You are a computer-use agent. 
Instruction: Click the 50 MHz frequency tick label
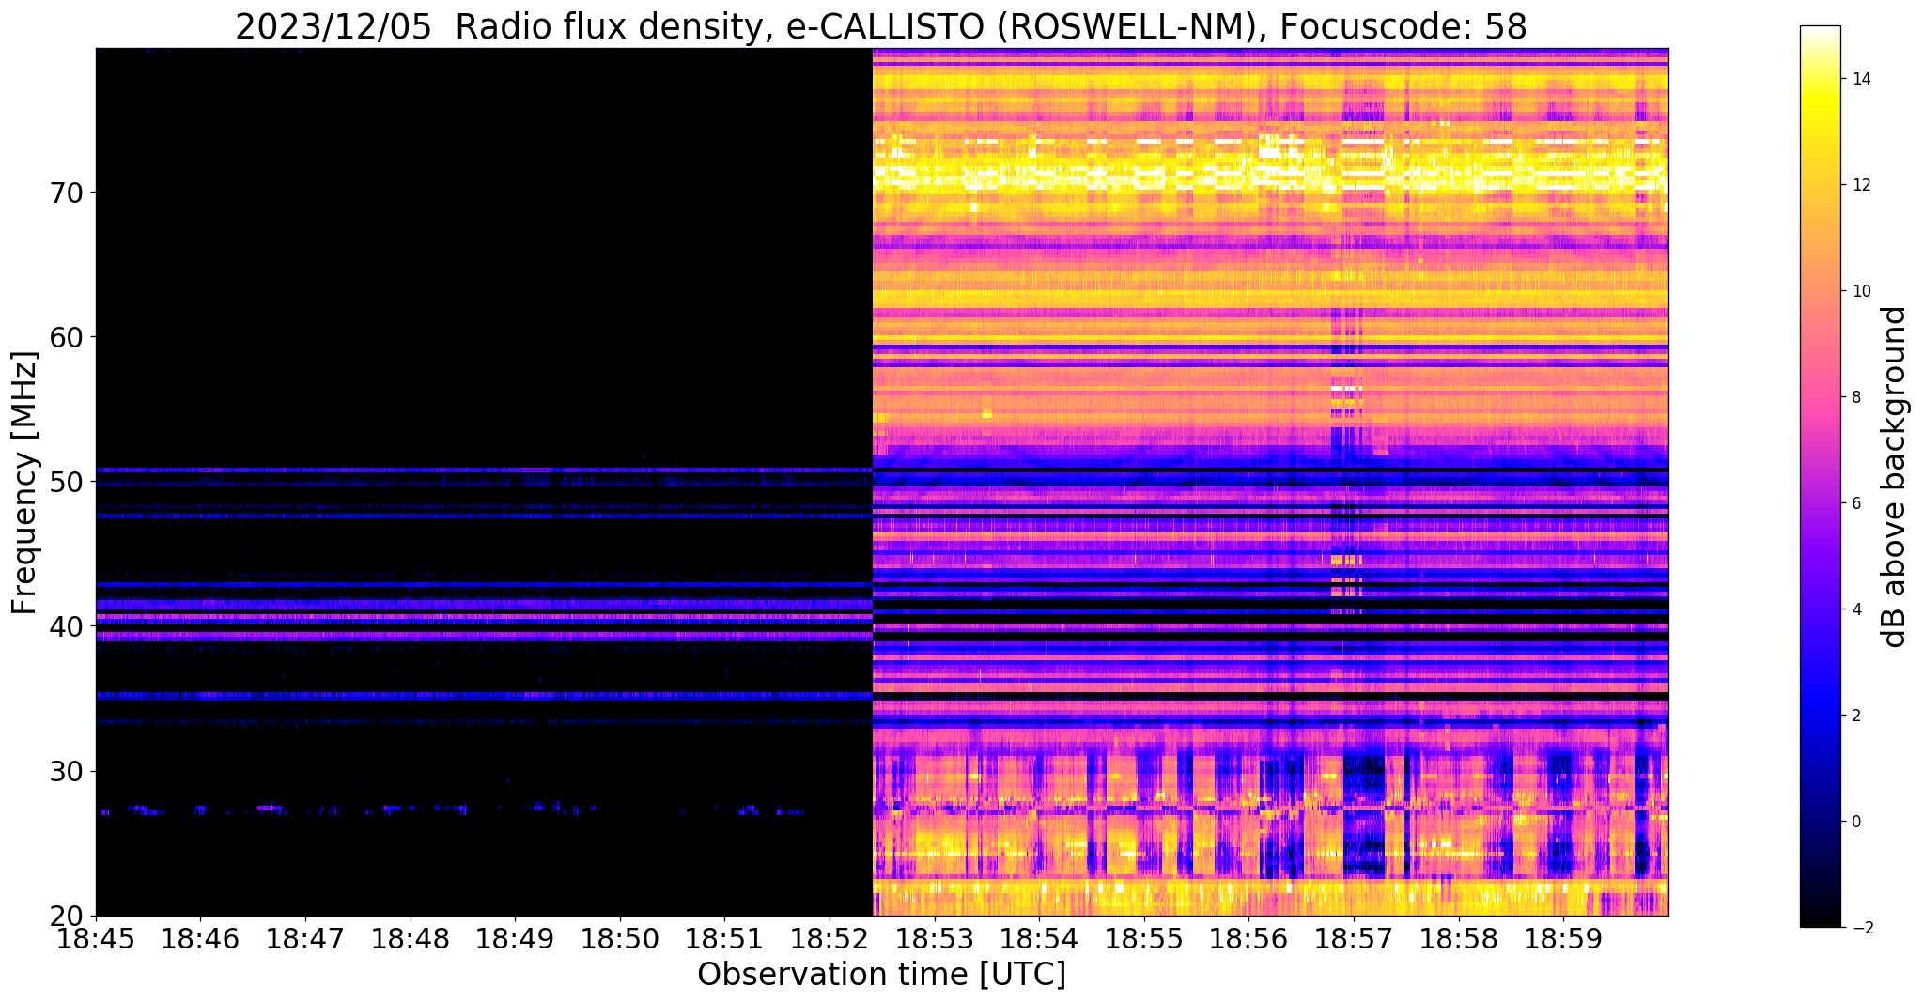coord(67,482)
